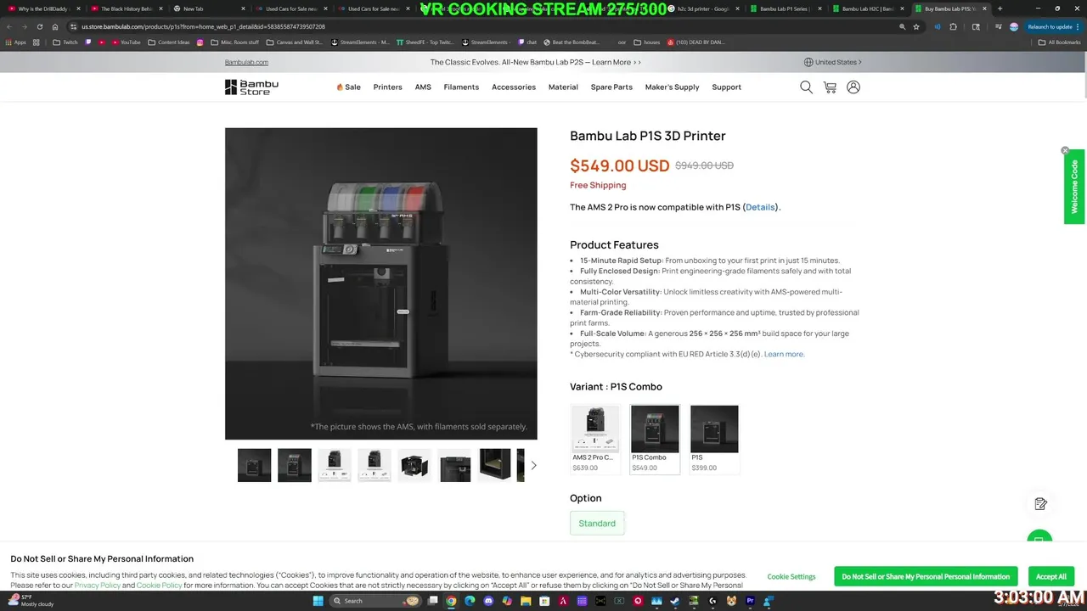Click the browser home icon
The width and height of the screenshot is (1087, 611).
tap(55, 26)
